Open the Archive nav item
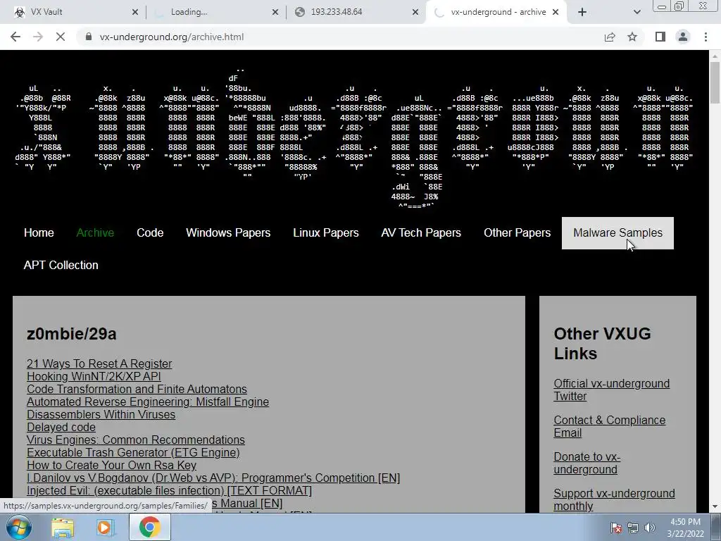Viewport: 721px width, 541px height. pyautogui.click(x=95, y=232)
